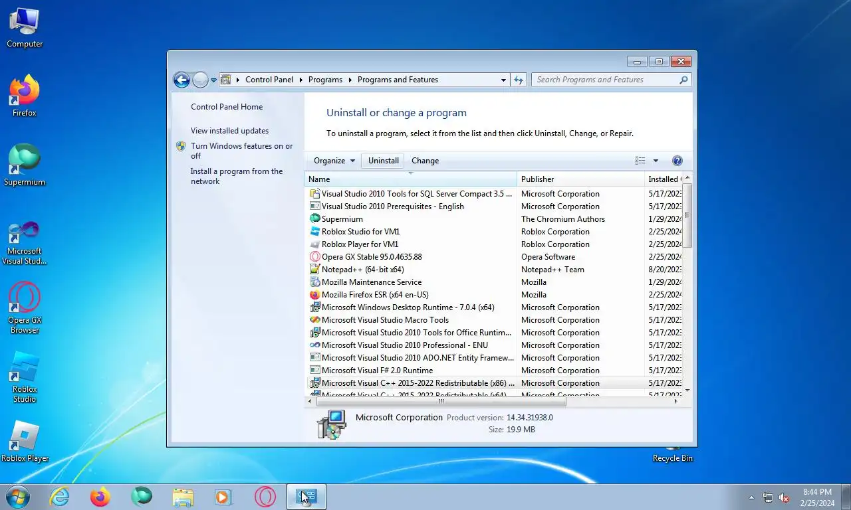Click the Mozilla Firefox ESR list icon
This screenshot has width=851, height=510.
[315, 294]
